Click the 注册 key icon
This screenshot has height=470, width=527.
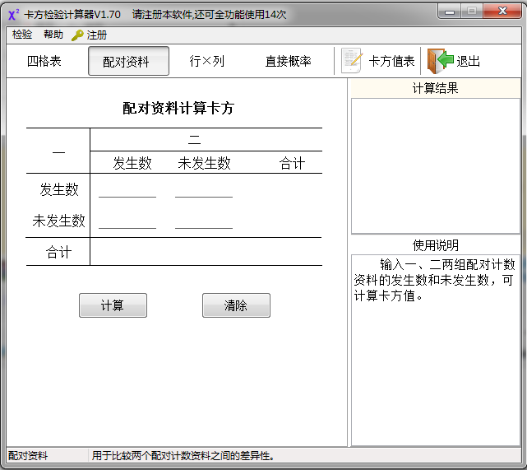click(77, 35)
